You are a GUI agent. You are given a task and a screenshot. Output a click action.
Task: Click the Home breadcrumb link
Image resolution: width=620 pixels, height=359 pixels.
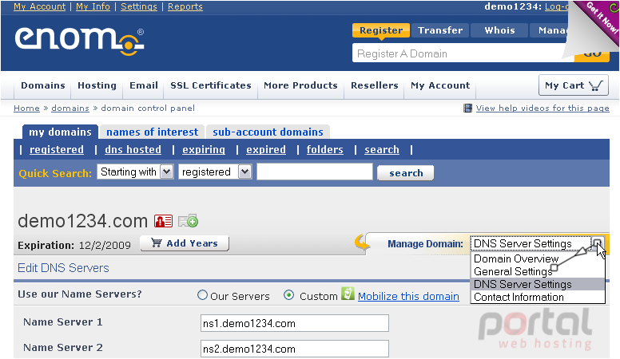26,108
